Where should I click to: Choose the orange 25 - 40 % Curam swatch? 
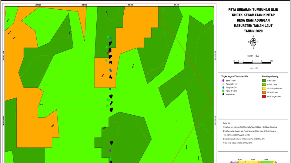[264, 92]
